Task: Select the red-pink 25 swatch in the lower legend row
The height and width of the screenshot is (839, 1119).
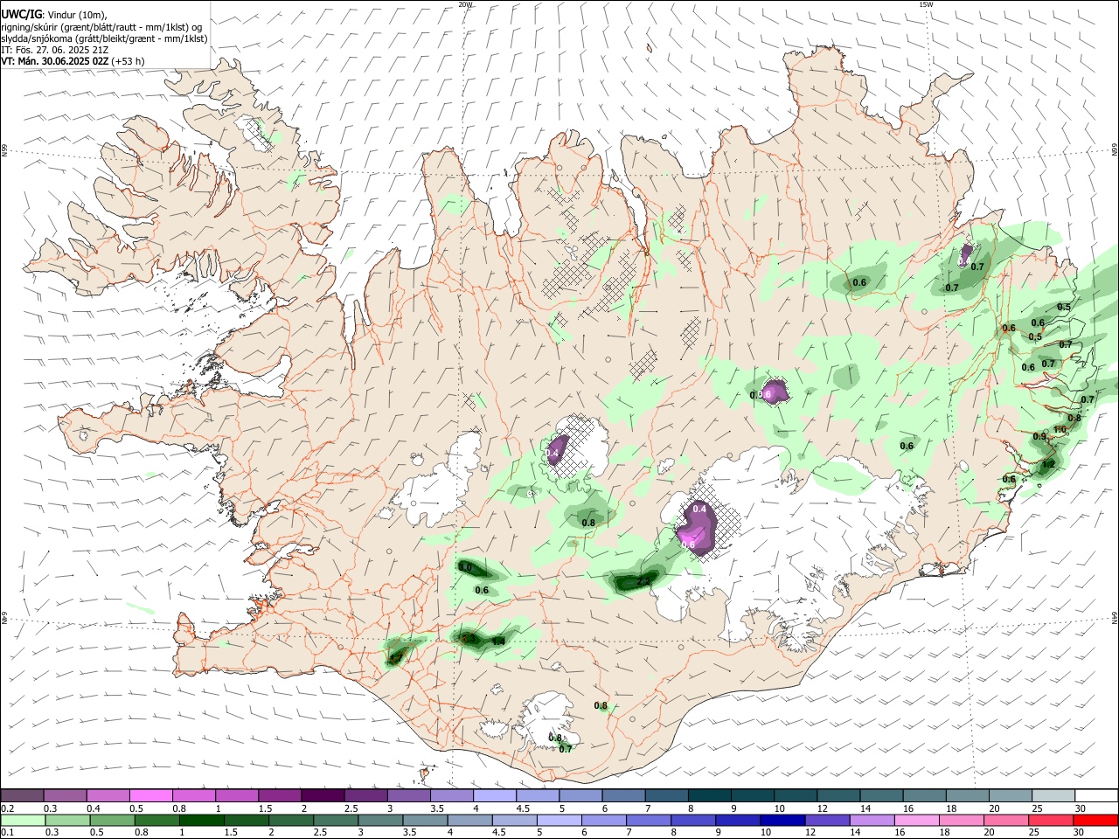Action: coord(1051,820)
